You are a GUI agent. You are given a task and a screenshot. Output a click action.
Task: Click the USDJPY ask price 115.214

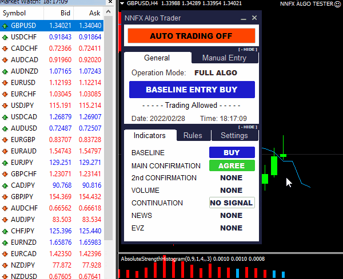[x=90, y=106]
